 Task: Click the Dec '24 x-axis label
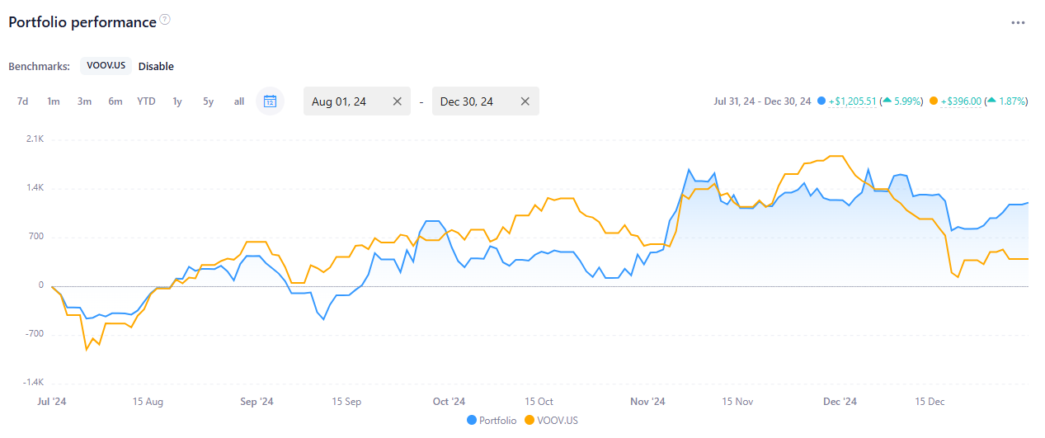pos(840,402)
